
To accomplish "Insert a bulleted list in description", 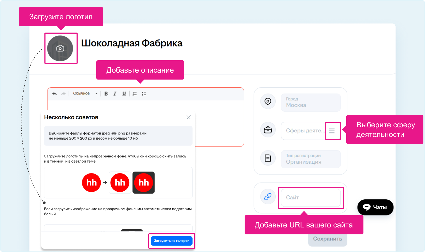I will (x=144, y=94).
